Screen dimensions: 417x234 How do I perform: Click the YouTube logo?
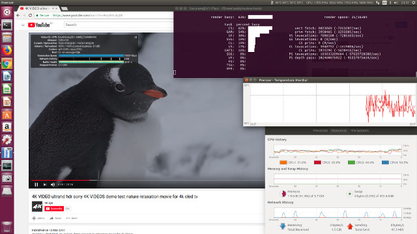point(39,25)
